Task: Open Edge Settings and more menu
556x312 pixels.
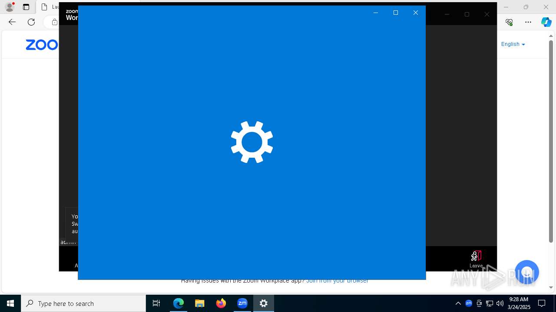Action: pos(528,22)
